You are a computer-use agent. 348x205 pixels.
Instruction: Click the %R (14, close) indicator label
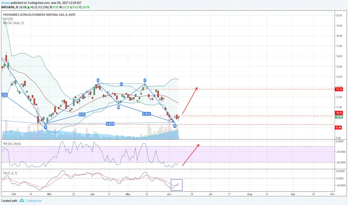click(12, 143)
